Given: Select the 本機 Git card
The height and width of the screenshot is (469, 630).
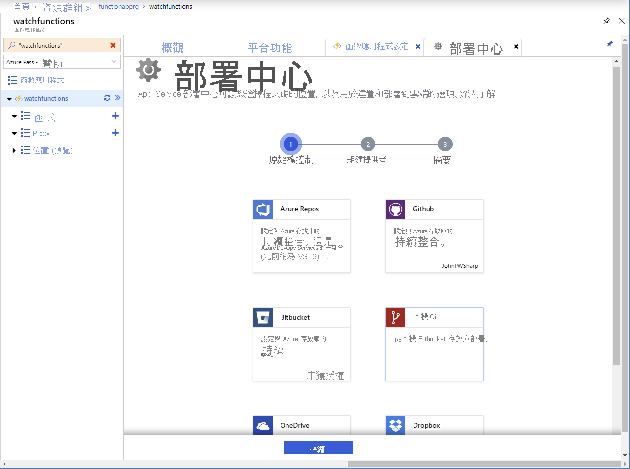Looking at the screenshot, I should tap(434, 344).
